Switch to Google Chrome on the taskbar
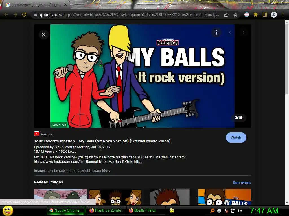This screenshot has height=216, width=289. [65, 210]
